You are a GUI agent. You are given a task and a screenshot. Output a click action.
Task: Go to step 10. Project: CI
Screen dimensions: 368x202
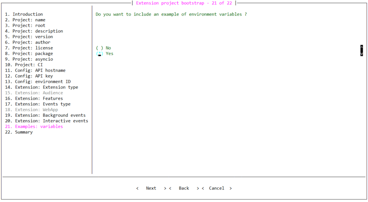click(x=24, y=65)
